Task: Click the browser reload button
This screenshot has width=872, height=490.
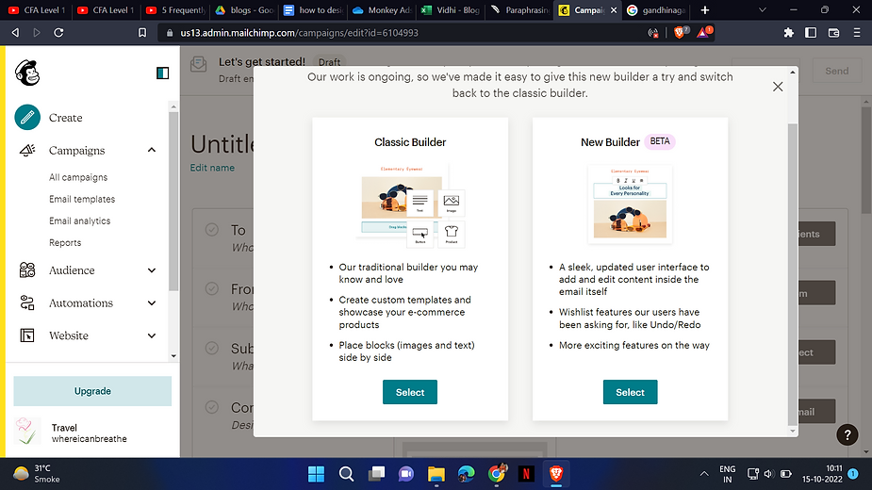Action: coord(59,32)
